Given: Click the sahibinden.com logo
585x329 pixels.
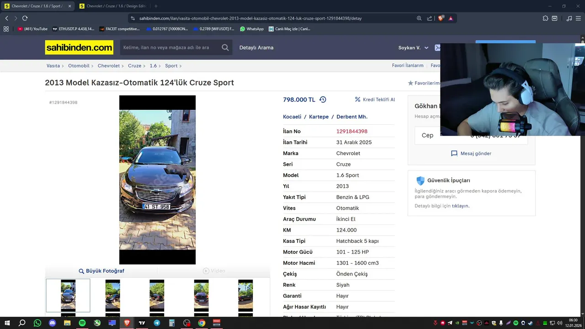Looking at the screenshot, I should [x=79, y=48].
